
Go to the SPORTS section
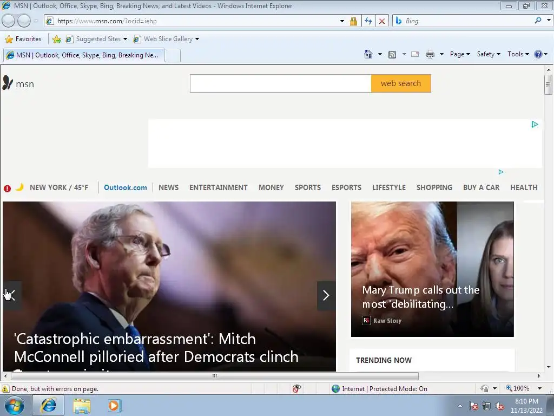308,187
